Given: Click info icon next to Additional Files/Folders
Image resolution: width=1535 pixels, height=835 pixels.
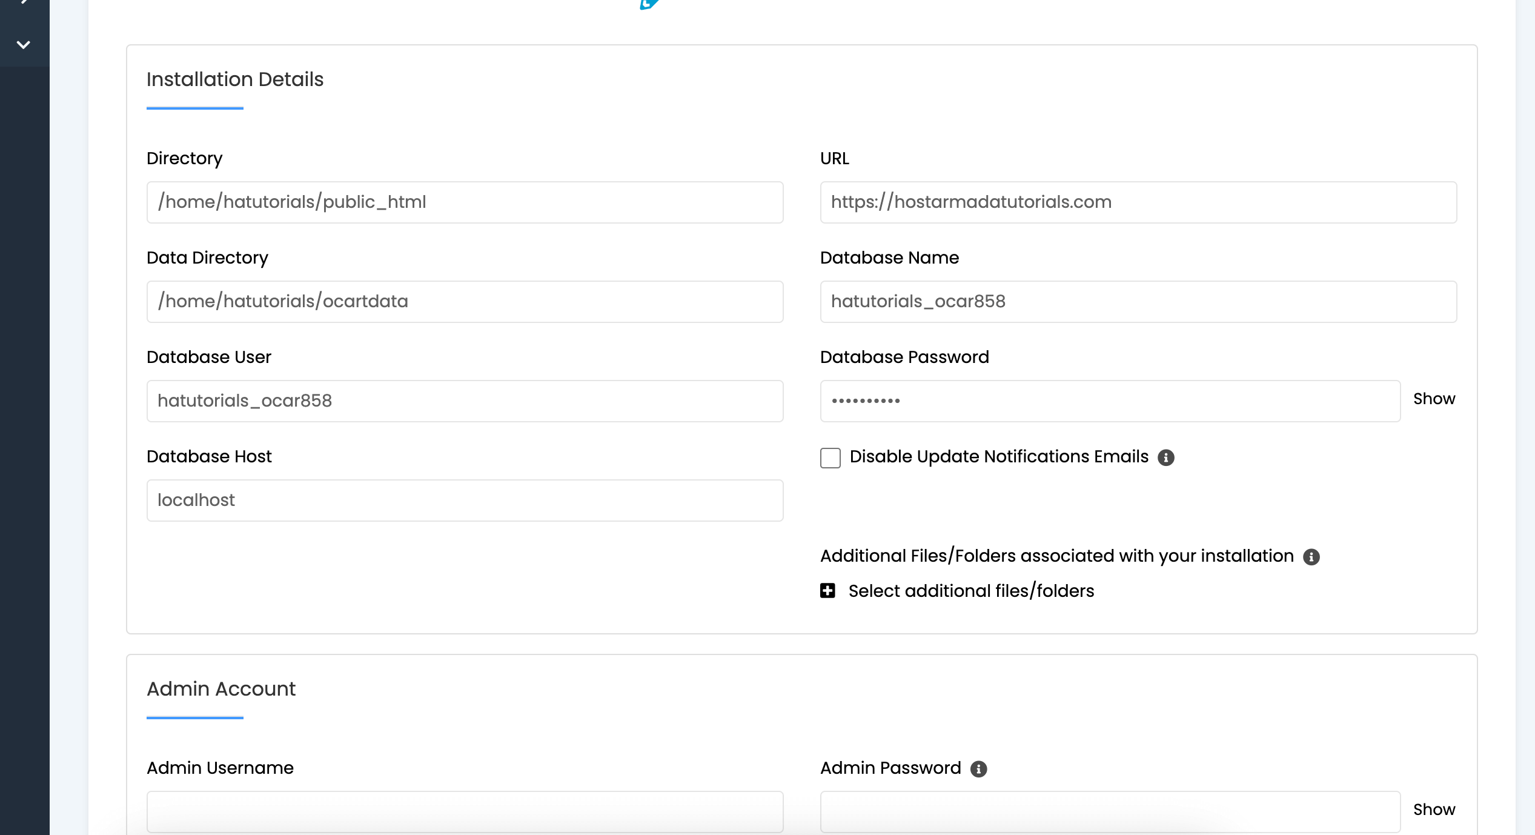Looking at the screenshot, I should [1311, 557].
